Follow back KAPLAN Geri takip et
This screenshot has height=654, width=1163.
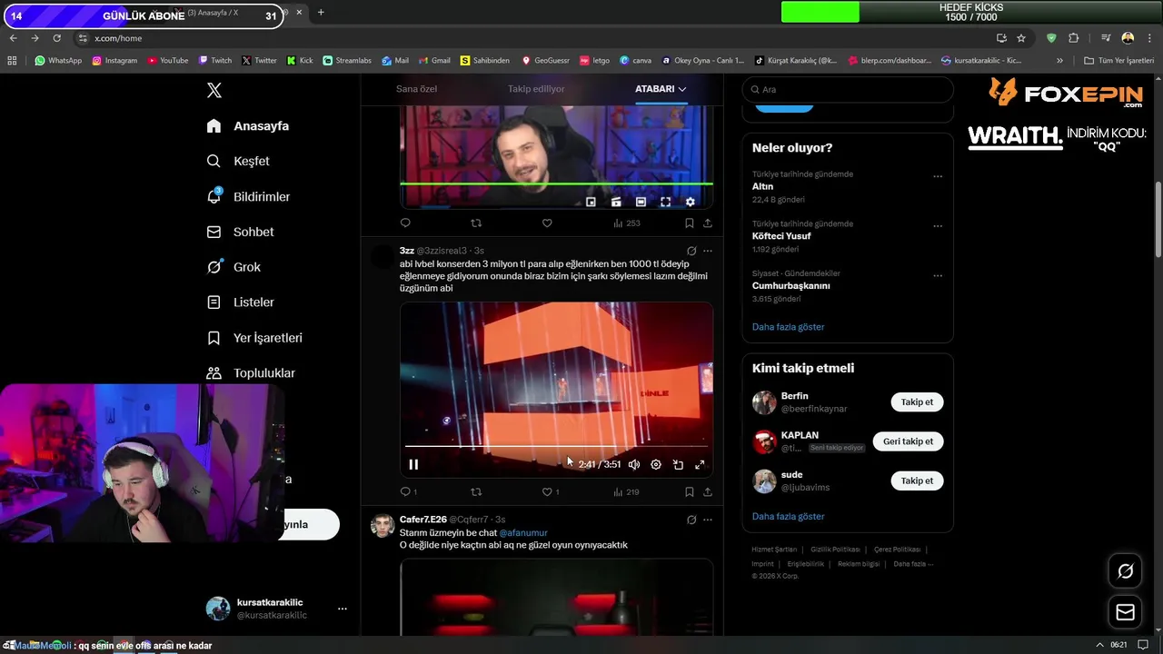(x=908, y=441)
